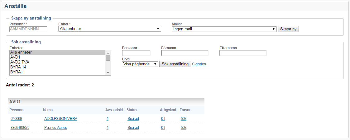350x140 pixels.
Task: Choose AVD1 in the Enheter list
Action: click(x=58, y=57)
